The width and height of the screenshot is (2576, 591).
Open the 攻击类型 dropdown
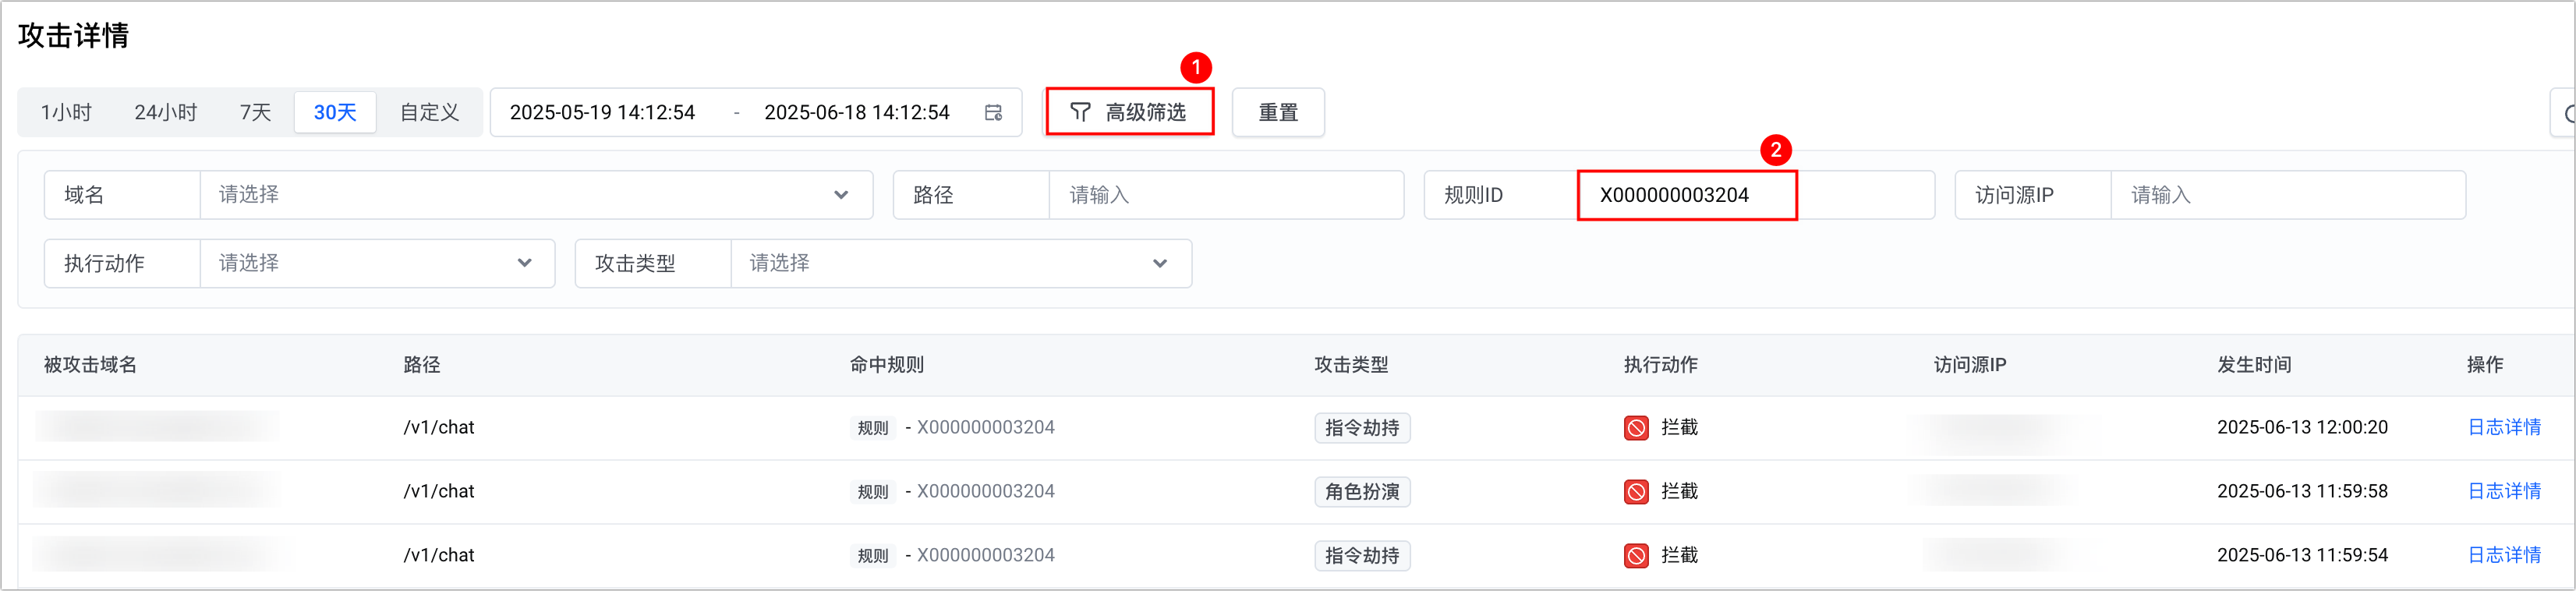[x=960, y=264]
